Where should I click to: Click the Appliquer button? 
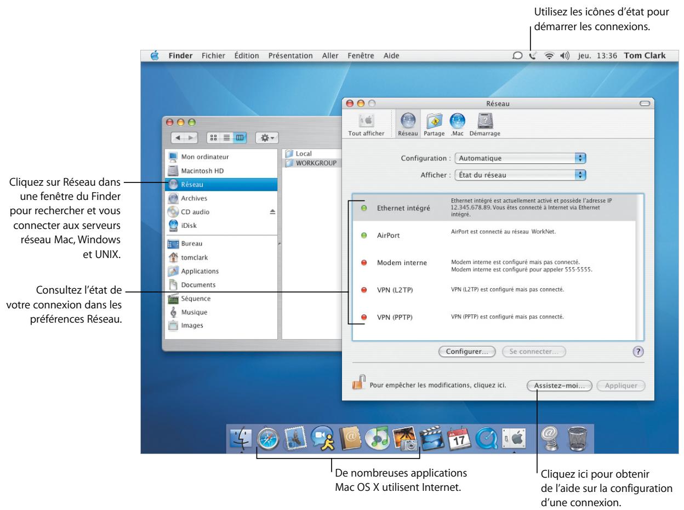click(x=621, y=385)
